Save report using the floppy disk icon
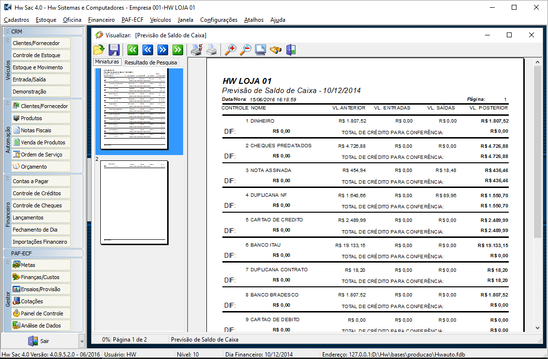 (114, 50)
